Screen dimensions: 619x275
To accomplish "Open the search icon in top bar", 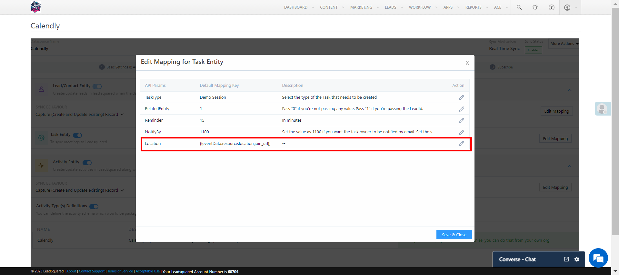I will 519,7.
